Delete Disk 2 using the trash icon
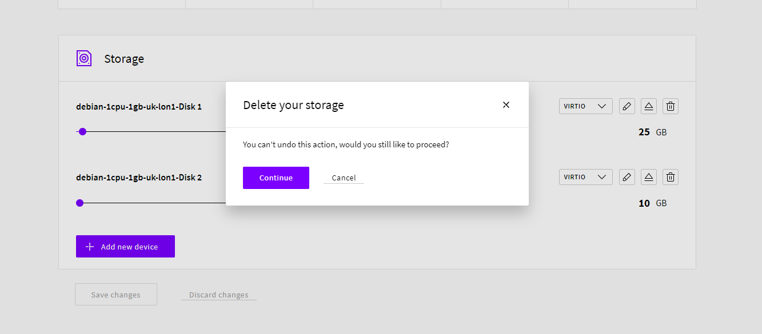 [671, 177]
